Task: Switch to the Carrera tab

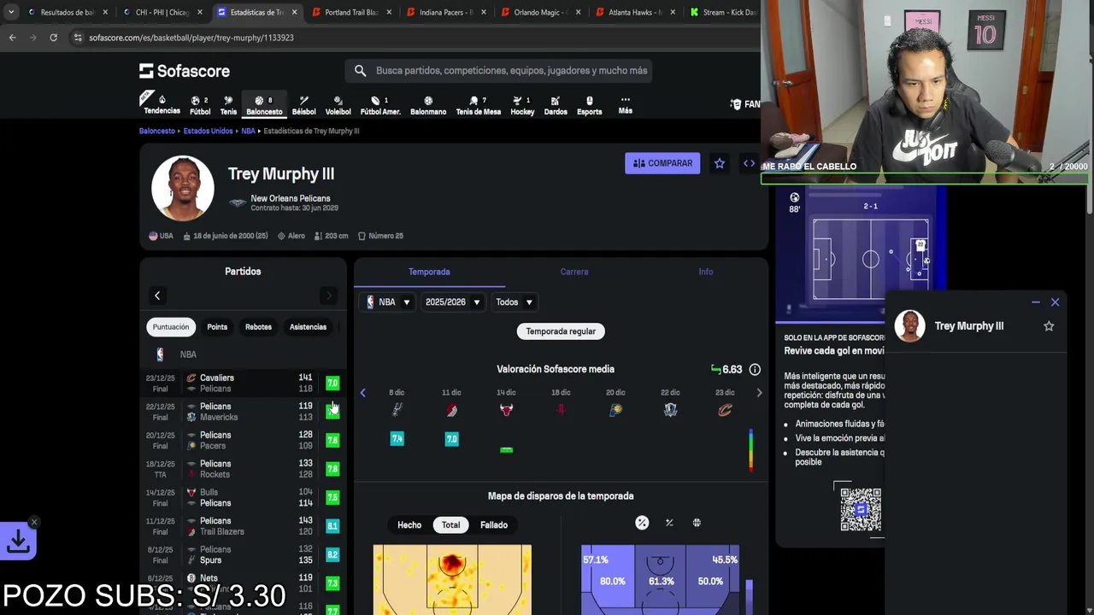Action: (x=574, y=272)
